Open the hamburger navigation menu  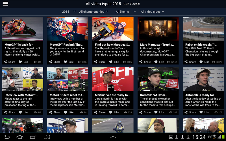5,4
